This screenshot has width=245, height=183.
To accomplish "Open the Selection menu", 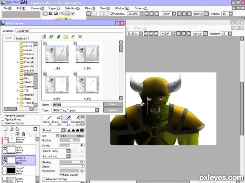I will pyautogui.click(x=72, y=8).
